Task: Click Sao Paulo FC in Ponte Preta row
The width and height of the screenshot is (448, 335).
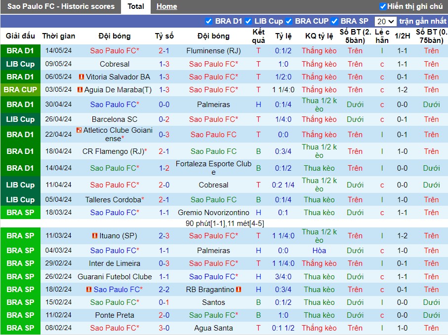Action: (213, 315)
